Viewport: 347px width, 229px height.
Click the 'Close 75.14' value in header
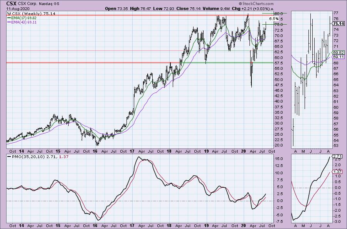pyautogui.click(x=189, y=8)
